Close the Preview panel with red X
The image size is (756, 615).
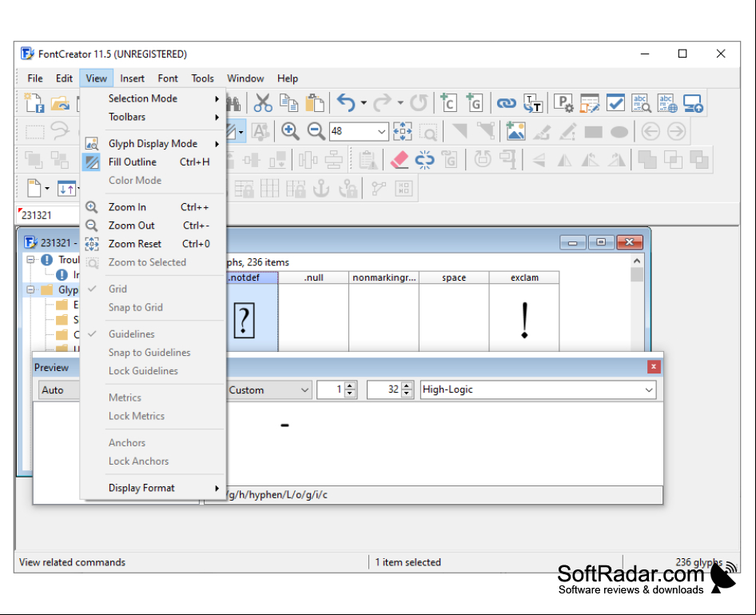tap(653, 367)
